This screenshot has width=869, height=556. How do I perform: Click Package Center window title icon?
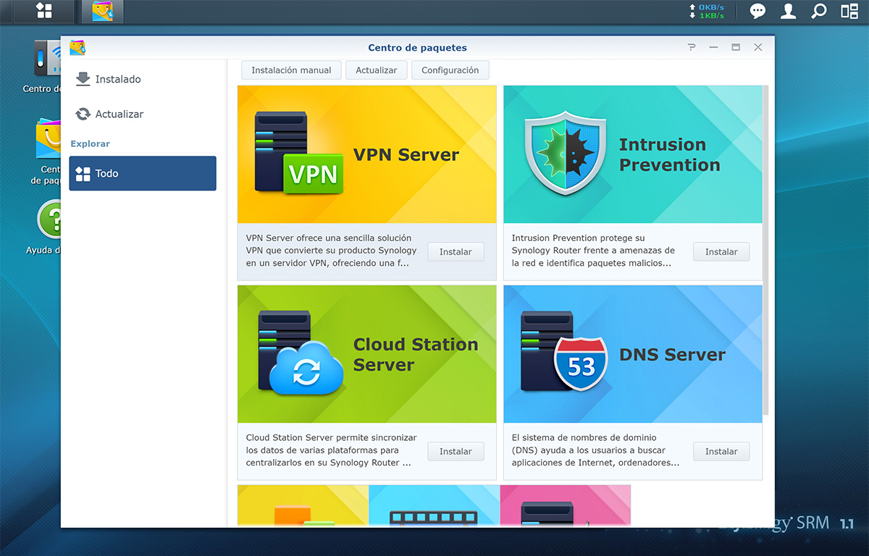77,47
